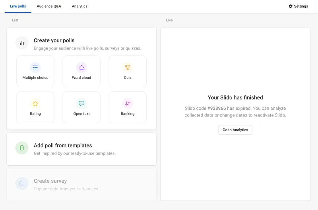Click the Multiple choice label text
The height and width of the screenshot is (210, 318).
point(35,78)
